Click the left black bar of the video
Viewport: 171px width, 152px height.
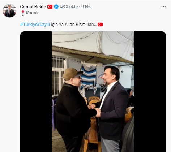[36, 92]
